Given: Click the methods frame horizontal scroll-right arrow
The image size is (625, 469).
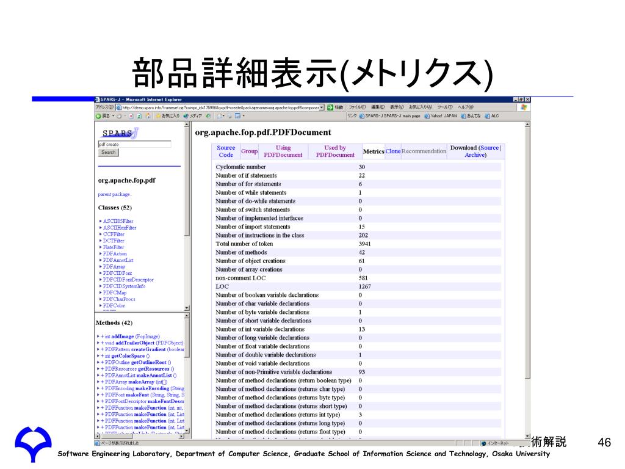Looking at the screenshot, I should point(181,437).
